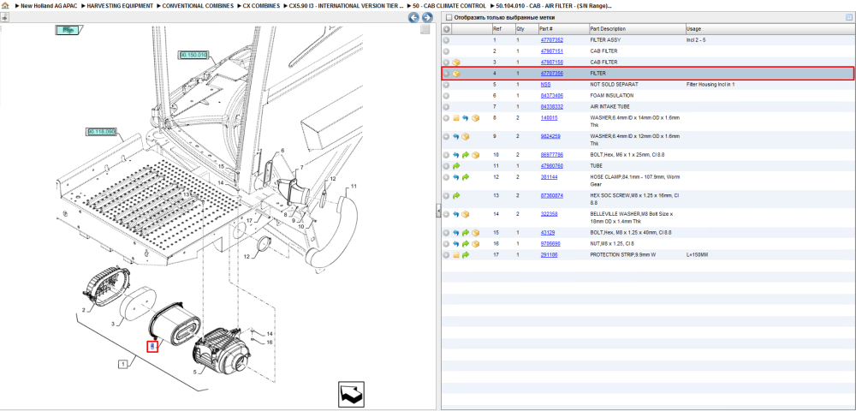856x411 pixels.
Task: Add FILTER ASSY row using its circle icon
Action: [446, 40]
